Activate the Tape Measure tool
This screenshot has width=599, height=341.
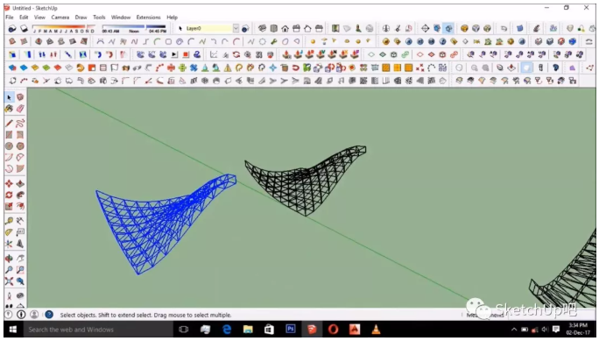tap(9, 221)
